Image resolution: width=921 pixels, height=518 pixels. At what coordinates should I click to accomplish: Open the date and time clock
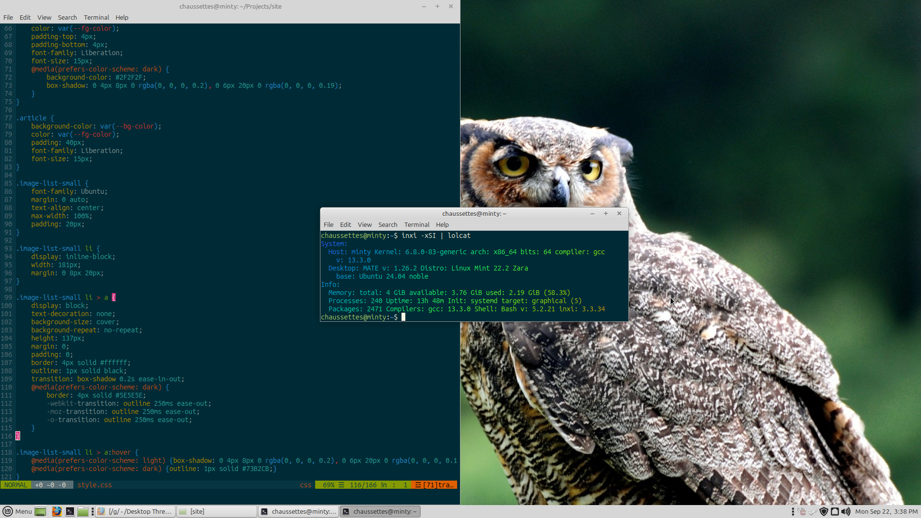pos(886,511)
